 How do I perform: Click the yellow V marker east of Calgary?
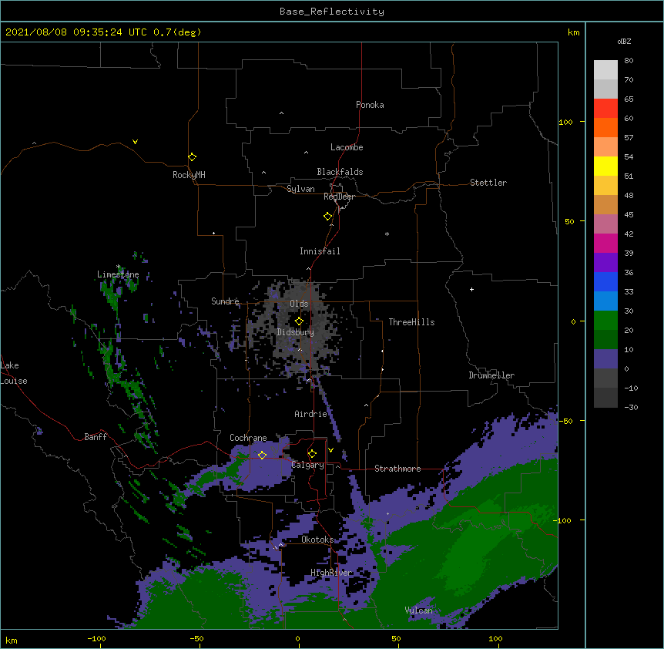(330, 450)
